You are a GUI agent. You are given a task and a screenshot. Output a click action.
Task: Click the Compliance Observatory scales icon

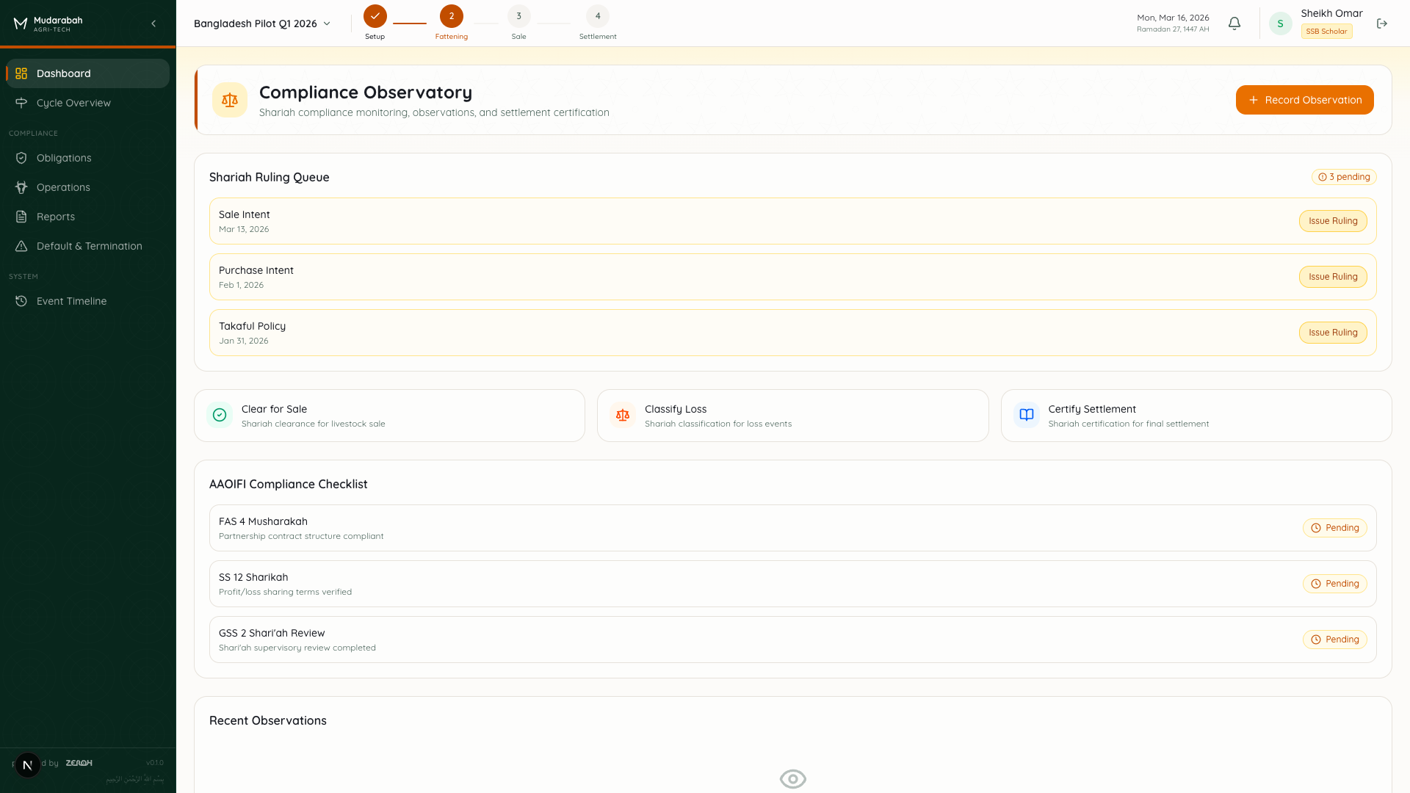230,100
